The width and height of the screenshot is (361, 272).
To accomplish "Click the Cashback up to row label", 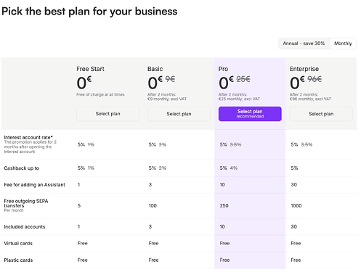I will point(22,168).
